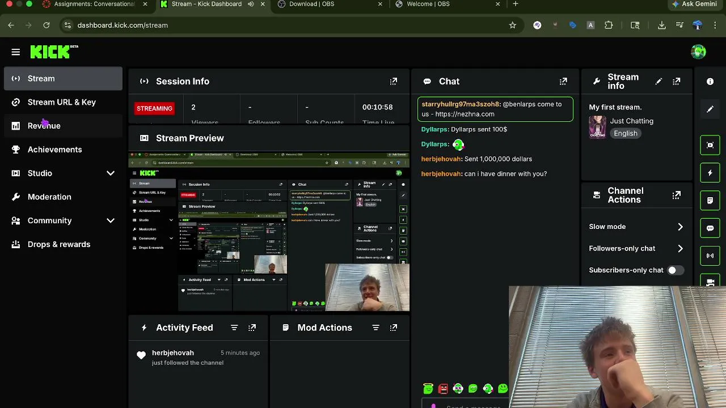The height and width of the screenshot is (408, 726).
Task: Pop out the Chat panel
Action: pos(563,82)
